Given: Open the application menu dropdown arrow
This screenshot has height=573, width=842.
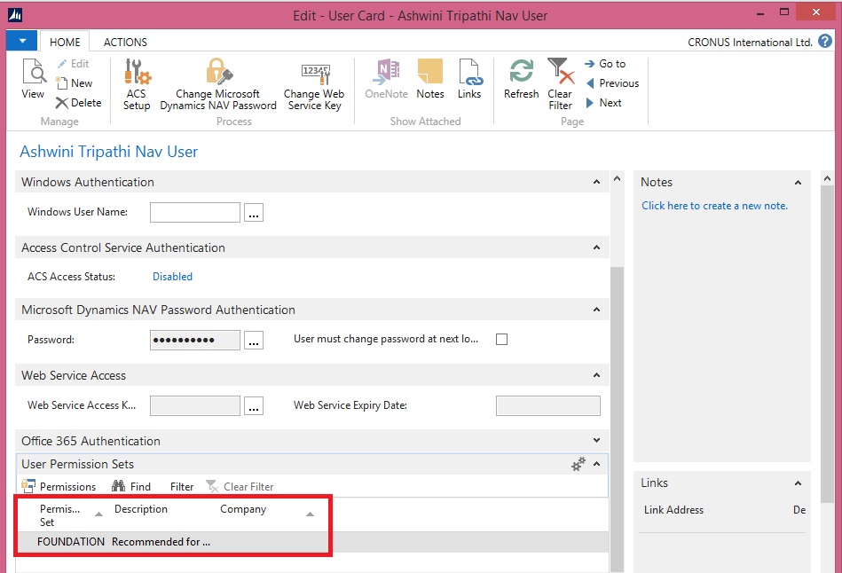Looking at the screenshot, I should 21,41.
